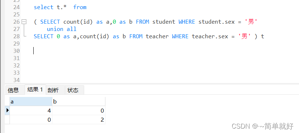299x133 pixels.
Task: Select second row cell 0 in column a
Action: click(x=31, y=120)
